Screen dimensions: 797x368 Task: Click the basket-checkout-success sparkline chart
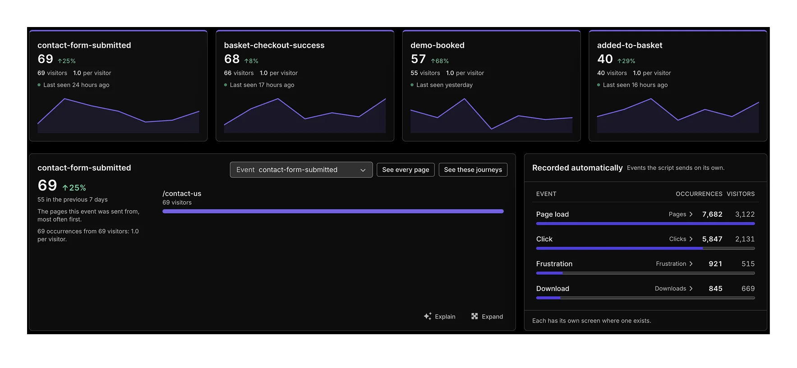pyautogui.click(x=305, y=115)
